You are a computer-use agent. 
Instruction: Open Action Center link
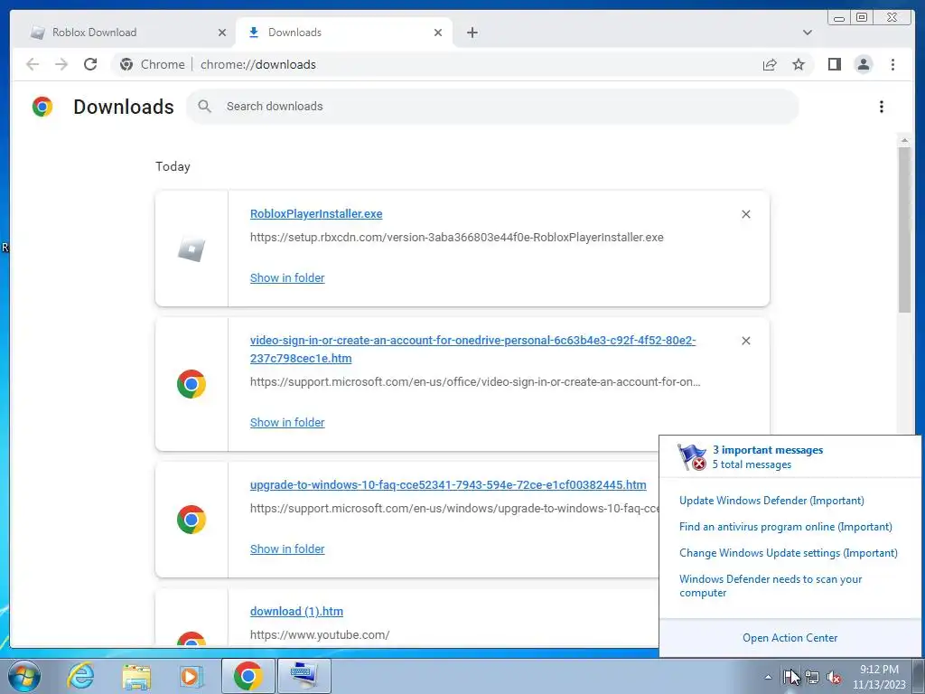790,638
